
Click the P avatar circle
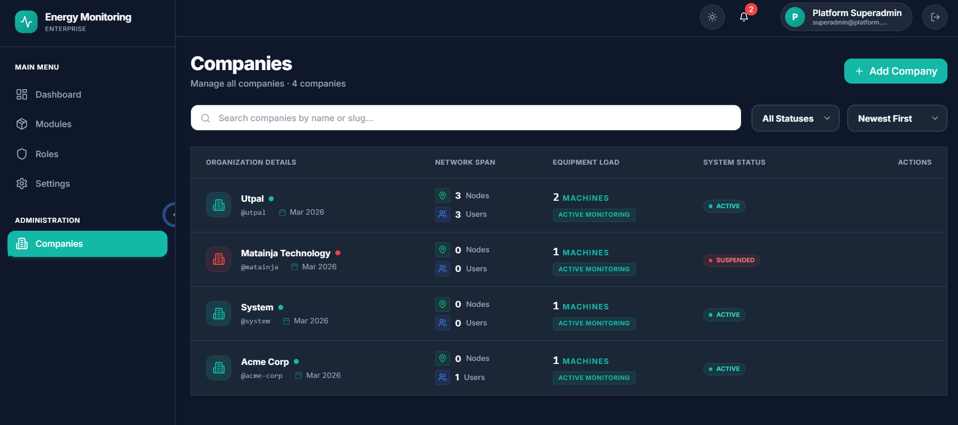[795, 17]
